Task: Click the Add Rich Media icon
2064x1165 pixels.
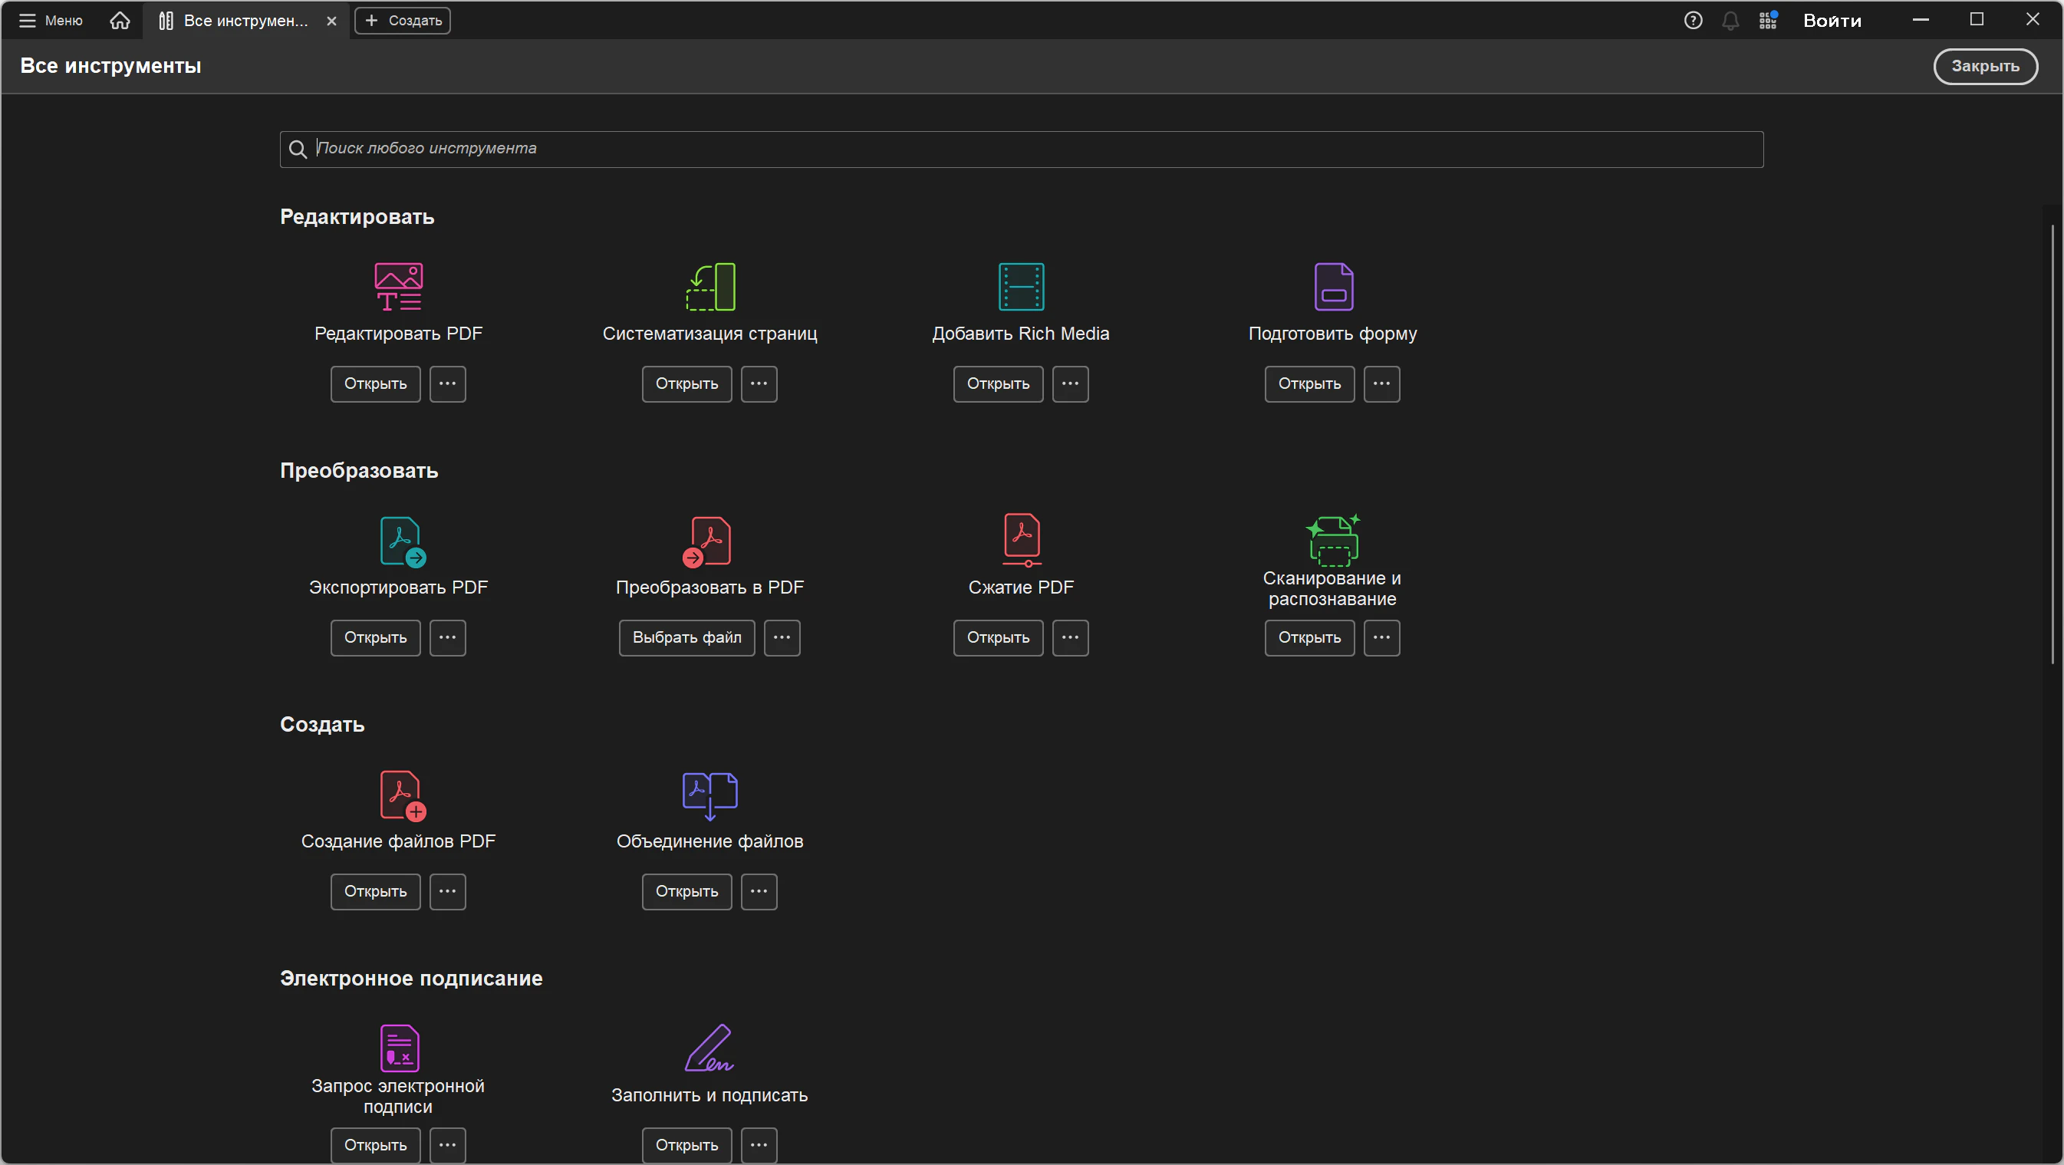Action: tap(1021, 286)
